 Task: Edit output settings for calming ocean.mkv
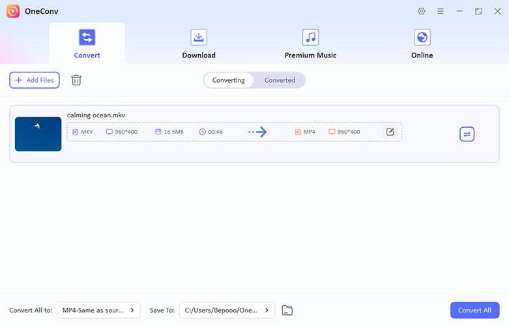390,132
